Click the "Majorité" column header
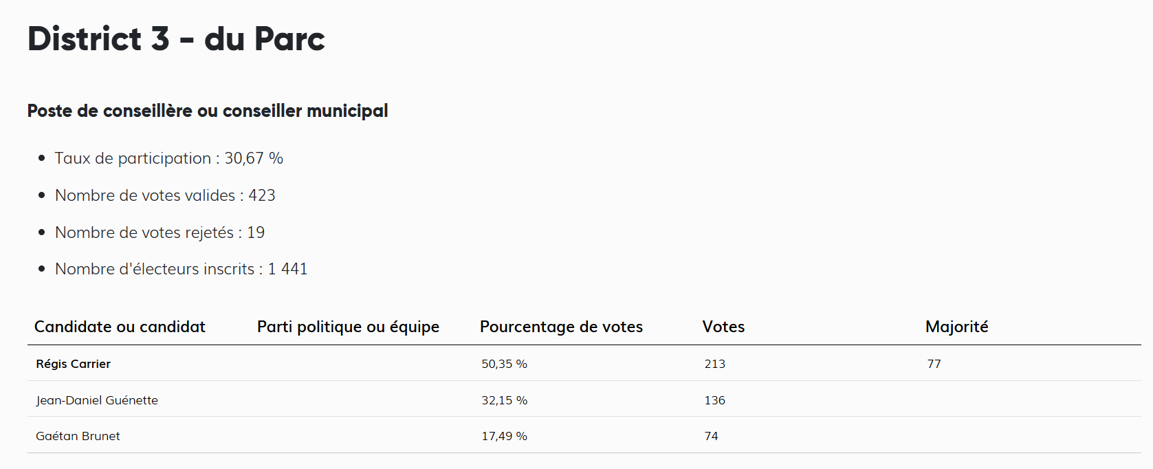Screen dimensions: 1153x469 click(x=956, y=327)
